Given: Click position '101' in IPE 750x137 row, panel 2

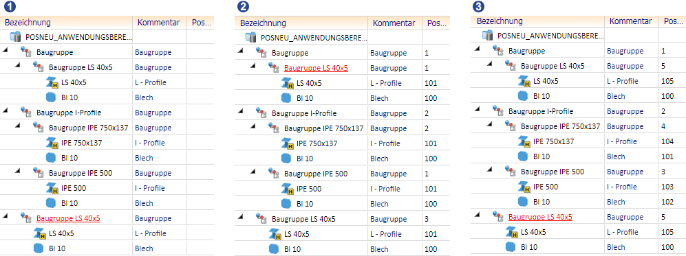Looking at the screenshot, I should (431, 144).
